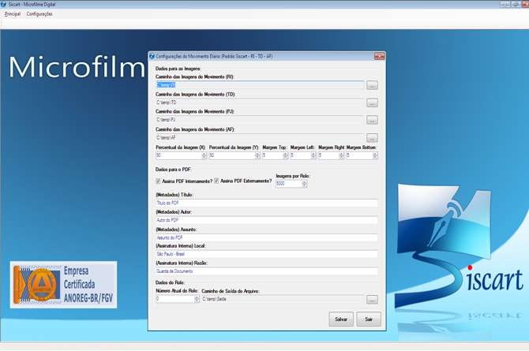Click the Número Atual do Rolo spinner arrows
The image size is (529, 351).
pos(197,299)
